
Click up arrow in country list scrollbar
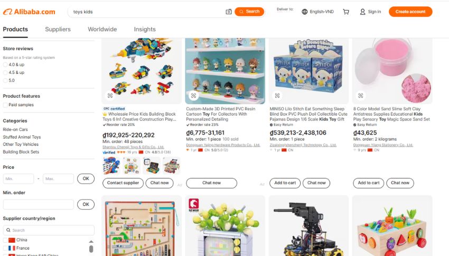91,242
